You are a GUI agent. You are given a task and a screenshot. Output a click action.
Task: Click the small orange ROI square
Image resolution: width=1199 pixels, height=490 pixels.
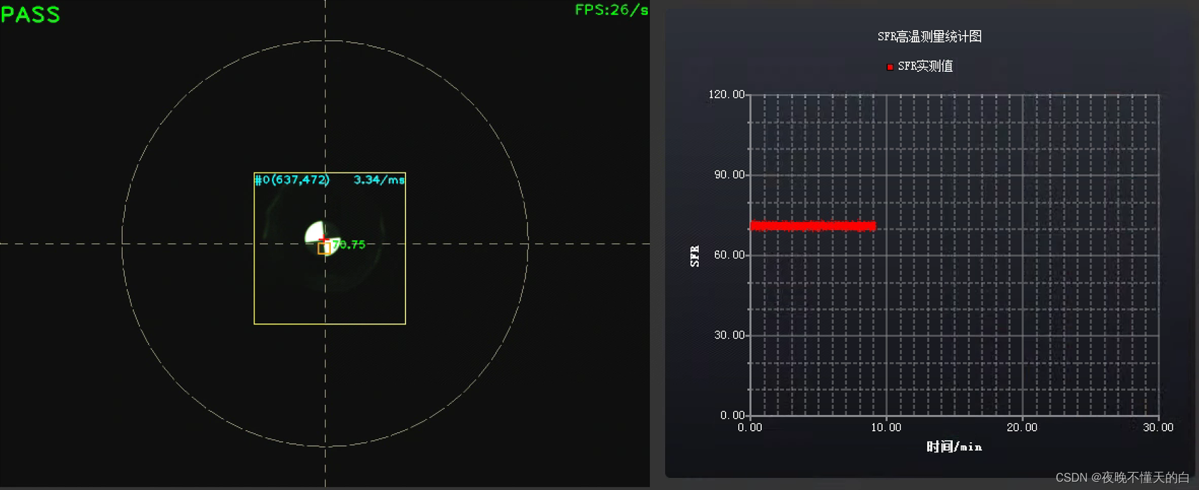pyautogui.click(x=324, y=248)
